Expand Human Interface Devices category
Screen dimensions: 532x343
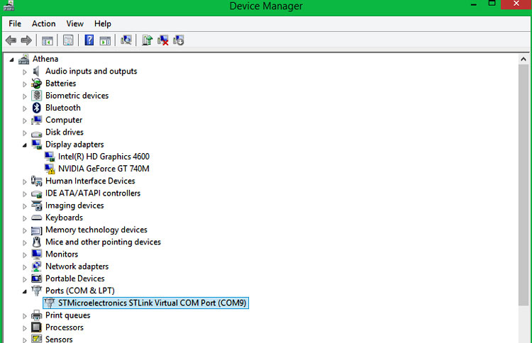24,181
